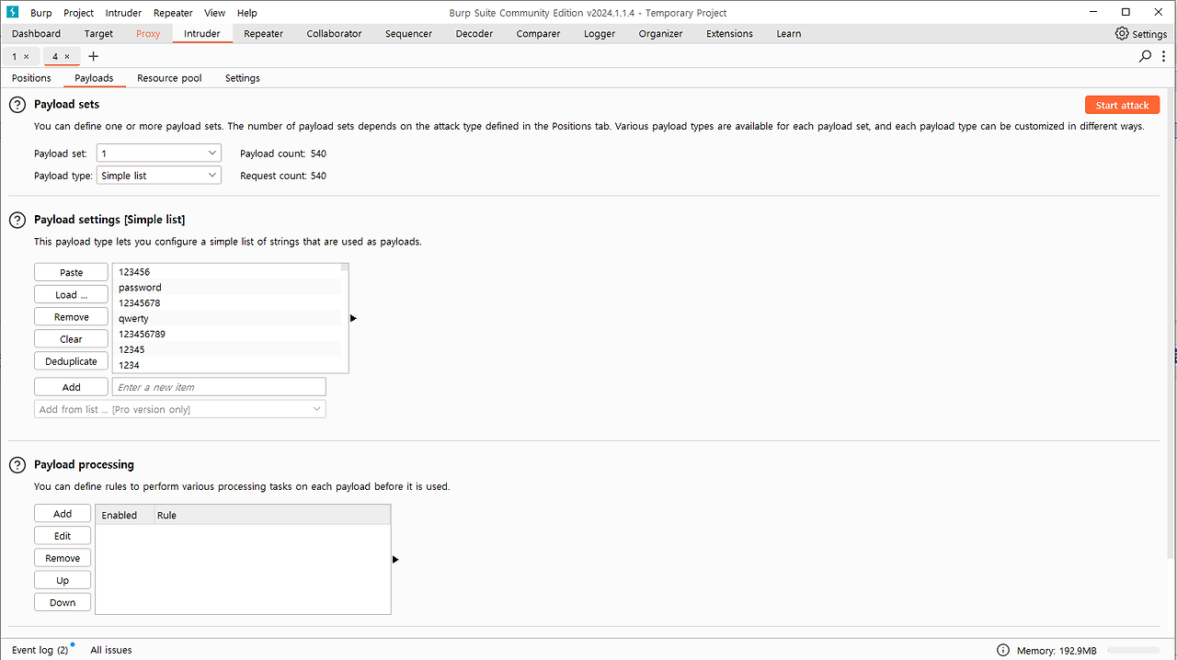Open the Intruder menu
Viewport: 1177px width, 660px height.
tap(123, 13)
